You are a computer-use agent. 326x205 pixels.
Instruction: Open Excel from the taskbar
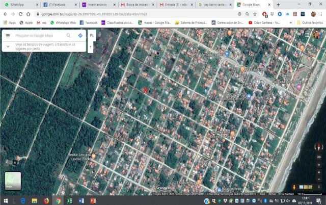(69, 200)
